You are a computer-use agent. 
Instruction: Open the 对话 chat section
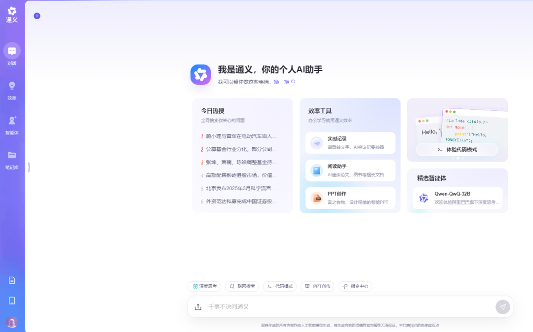(12, 55)
